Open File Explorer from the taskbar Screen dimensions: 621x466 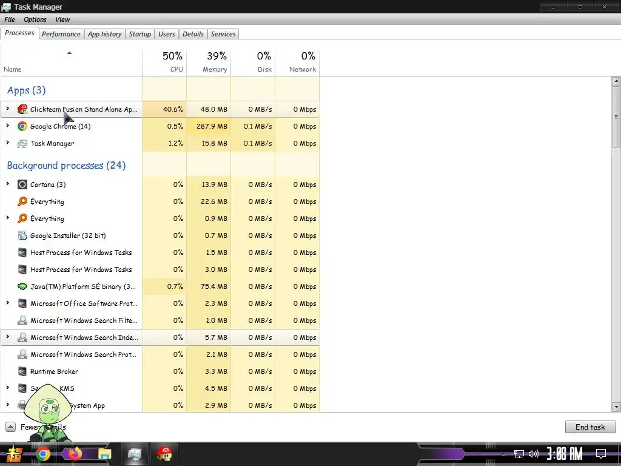pyautogui.click(x=105, y=454)
